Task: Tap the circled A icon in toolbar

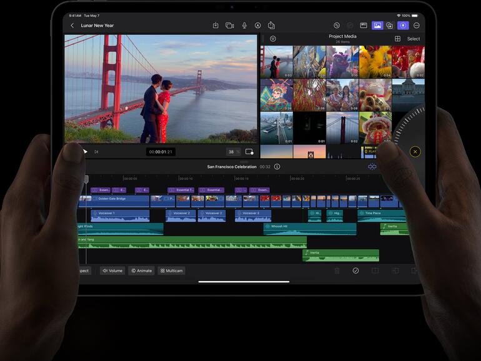Action: [x=257, y=26]
